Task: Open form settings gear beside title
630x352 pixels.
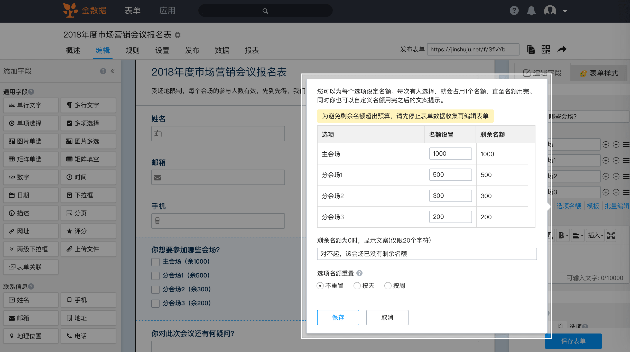Action: (x=178, y=35)
